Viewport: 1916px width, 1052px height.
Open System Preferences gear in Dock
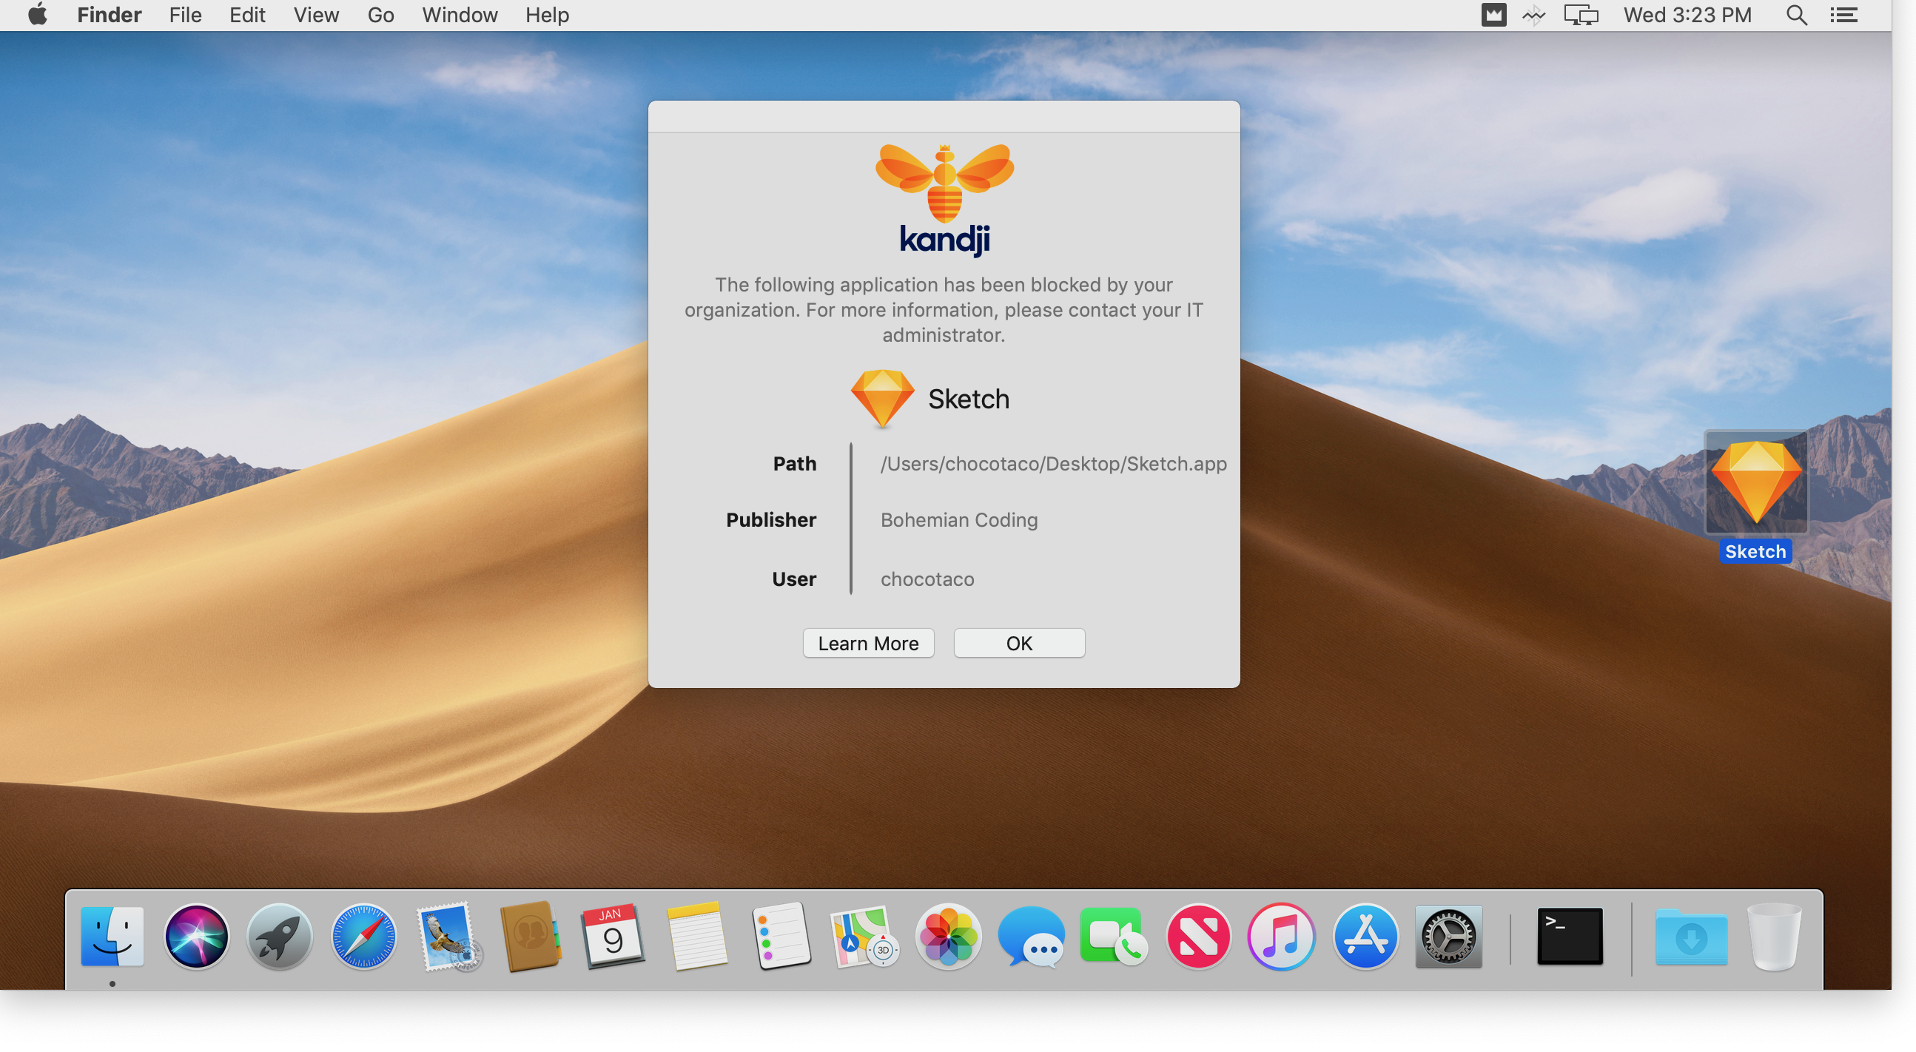[1448, 936]
